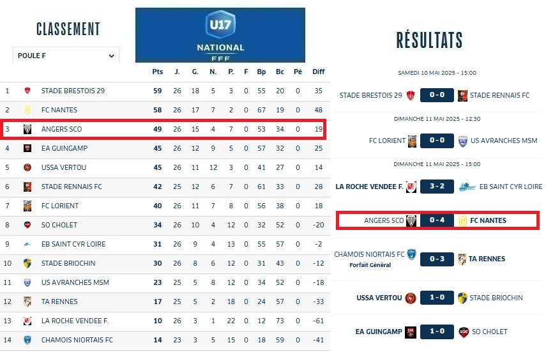Click the US Avranches MSM crest in results
The image size is (546, 352).
[x=463, y=141]
